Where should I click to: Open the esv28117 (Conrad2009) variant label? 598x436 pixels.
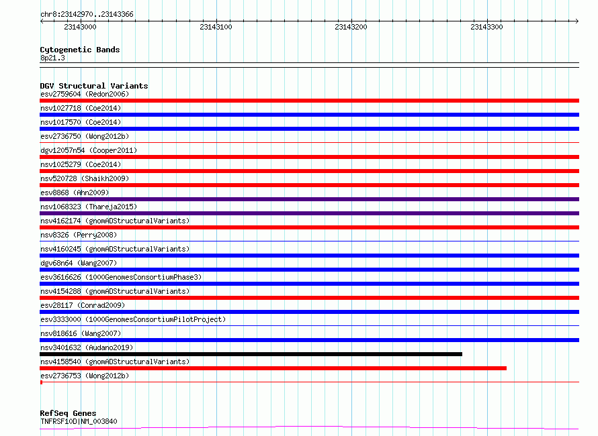point(83,305)
